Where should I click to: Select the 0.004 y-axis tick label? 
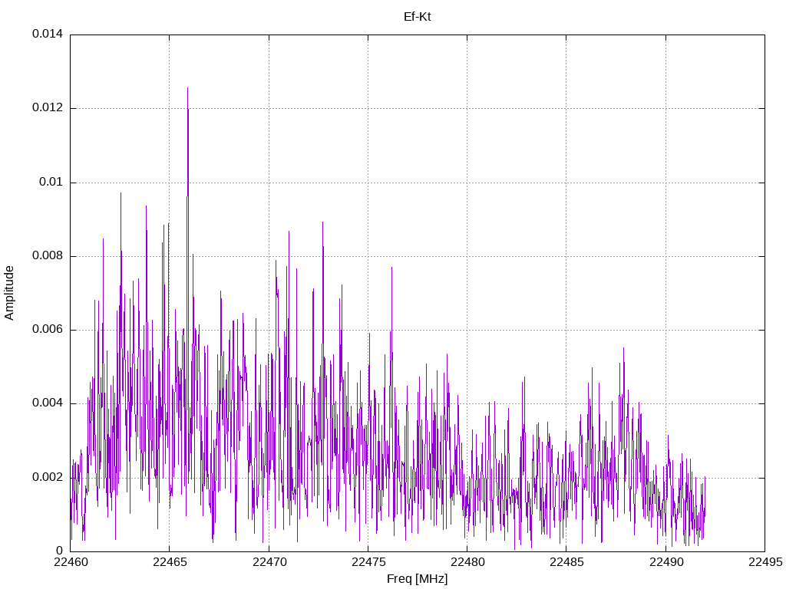point(47,403)
